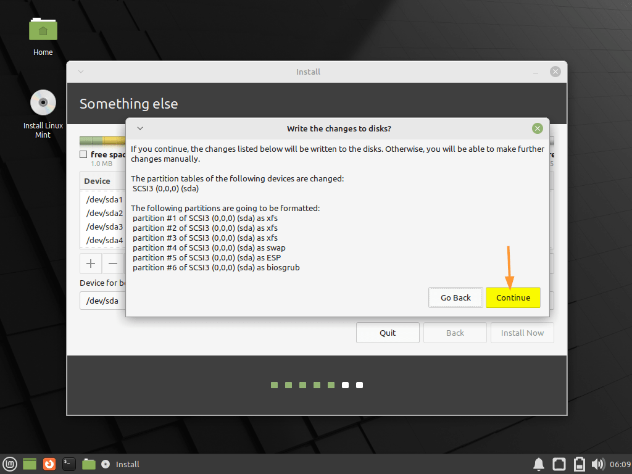The height and width of the screenshot is (474, 632).
Task: Toggle the free space partition checkbox
Action: pyautogui.click(x=85, y=155)
